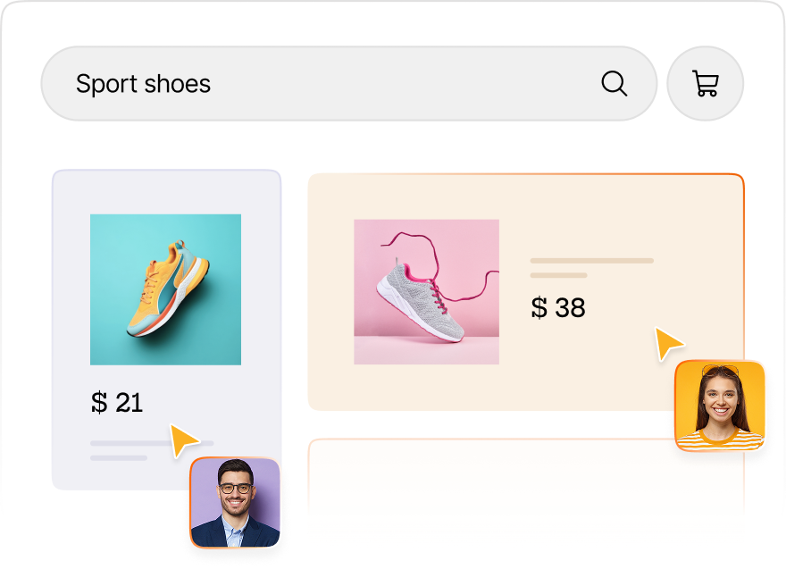The width and height of the screenshot is (786, 569).
Task: Click the yellow cursor arrow near $ 21
Action: click(x=183, y=439)
